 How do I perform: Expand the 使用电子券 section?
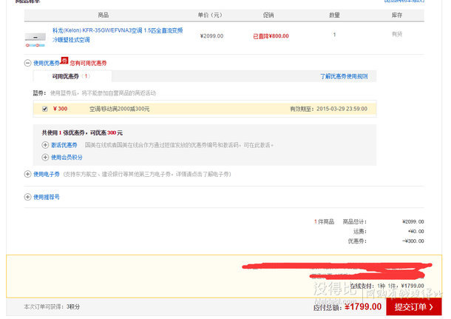pos(27,174)
